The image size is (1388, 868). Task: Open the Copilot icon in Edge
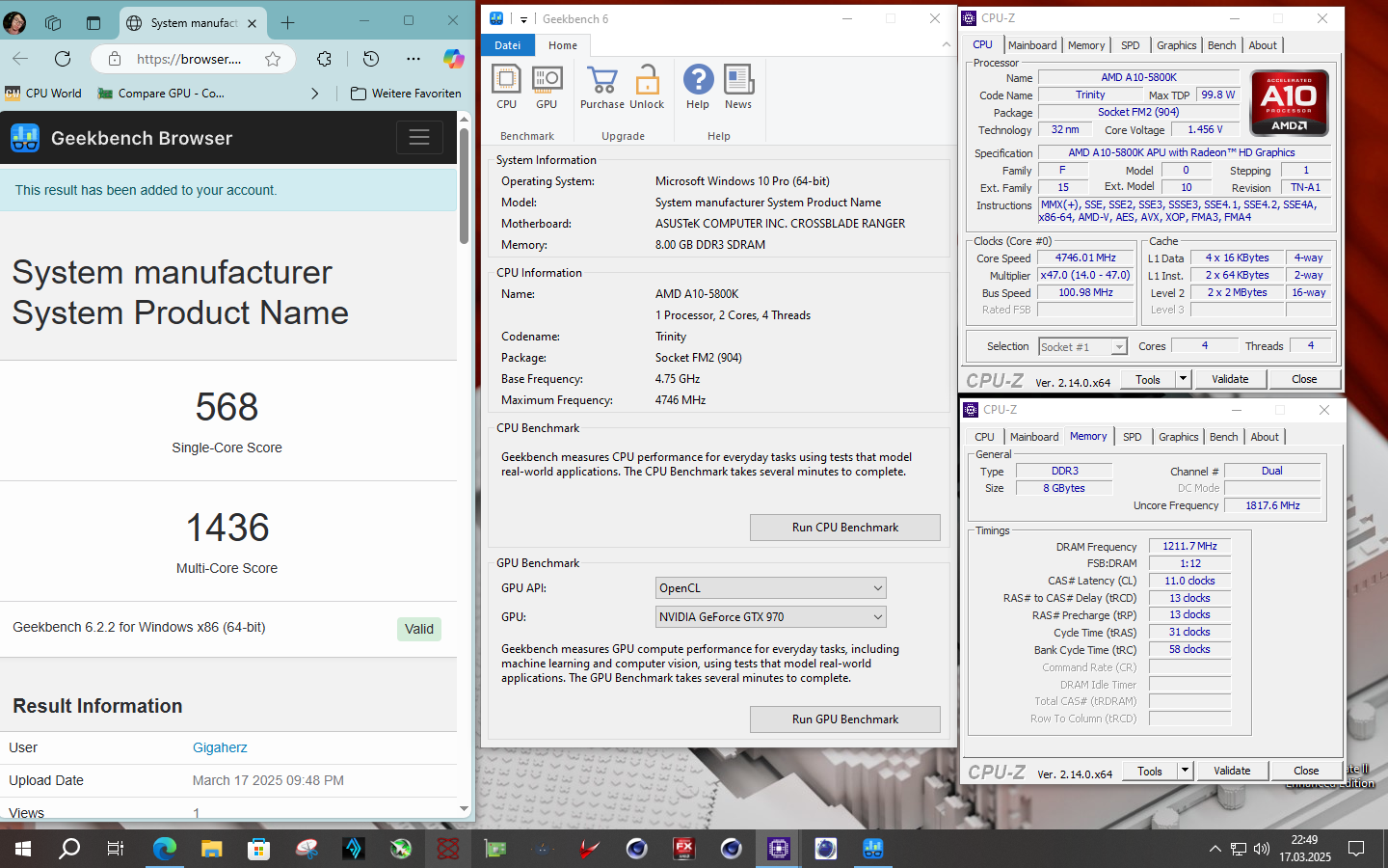point(453,59)
